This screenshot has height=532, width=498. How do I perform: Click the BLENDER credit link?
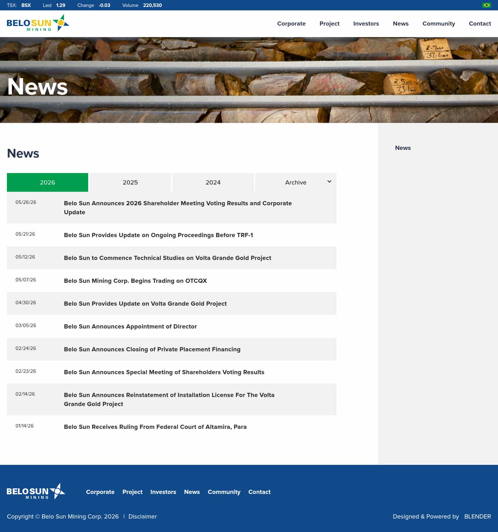[478, 516]
